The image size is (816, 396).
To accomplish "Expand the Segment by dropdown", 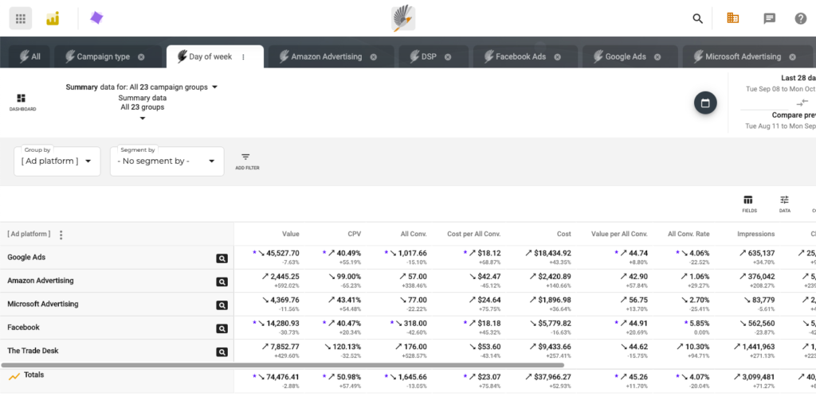I will pos(166,161).
